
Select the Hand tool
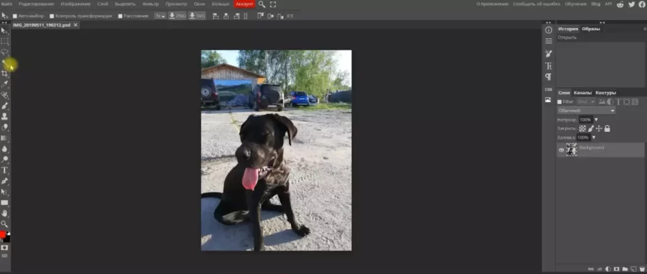pos(4,213)
